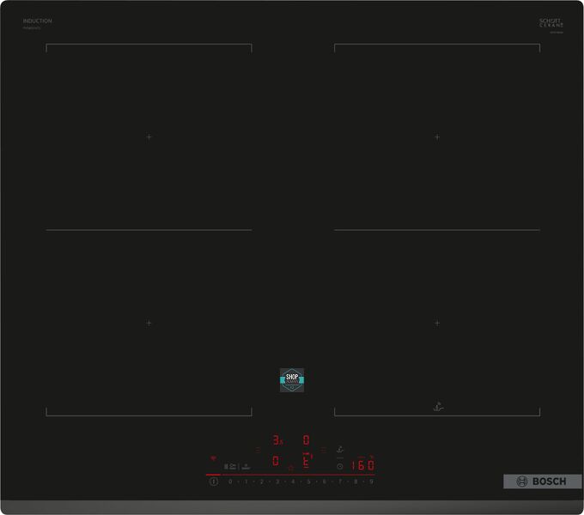Click the upper-left zone center cross
This screenshot has height=515, width=584.
pos(149,136)
